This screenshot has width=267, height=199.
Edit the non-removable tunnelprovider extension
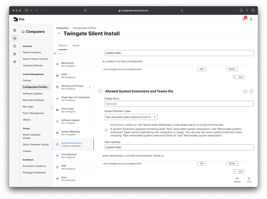coord(202,163)
